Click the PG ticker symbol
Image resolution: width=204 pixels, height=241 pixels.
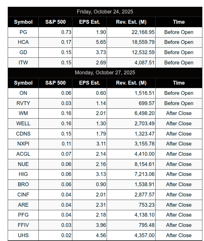[x=23, y=32]
